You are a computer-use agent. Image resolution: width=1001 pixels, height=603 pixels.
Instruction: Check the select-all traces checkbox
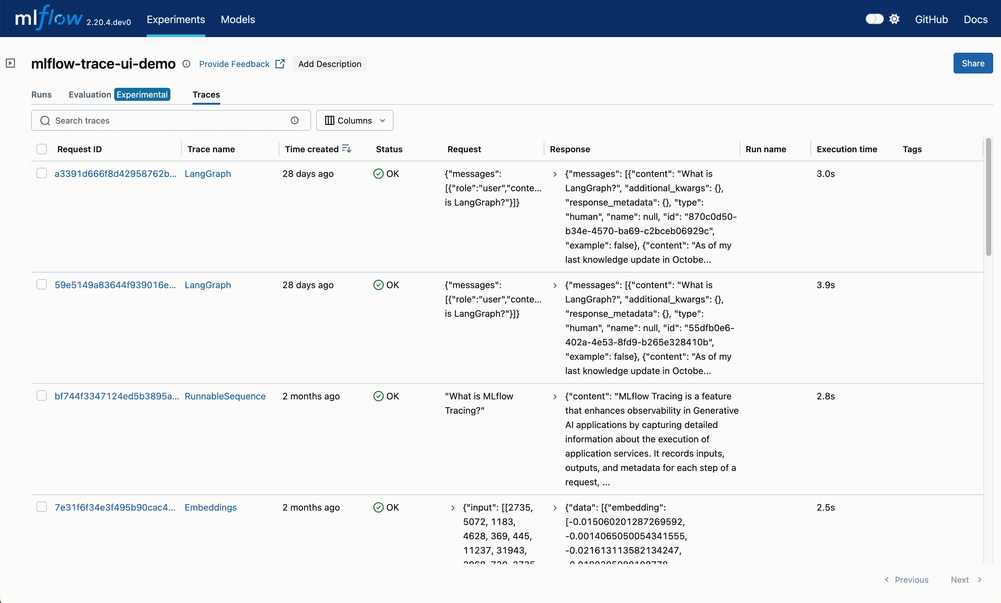click(41, 149)
